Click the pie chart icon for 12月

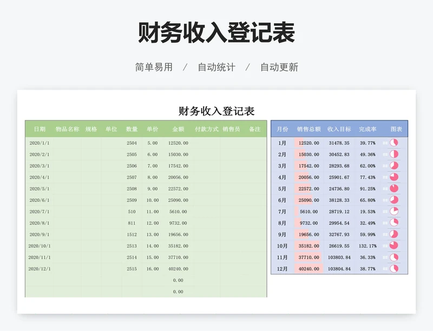394,268
